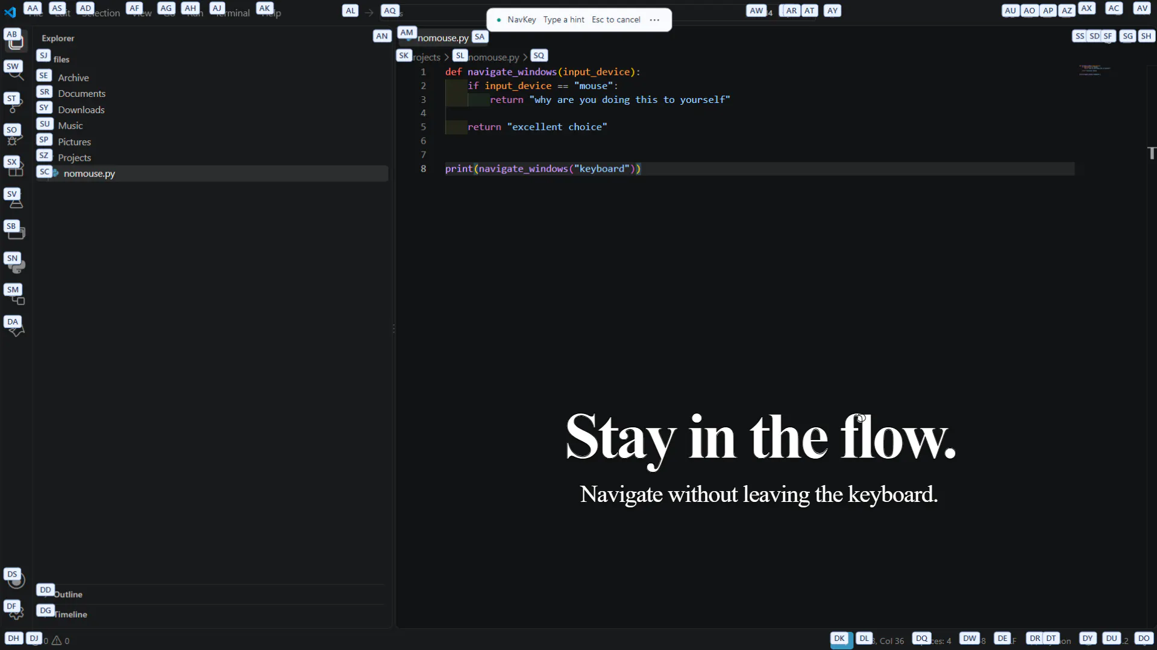
Task: Expand the Downloads folder
Action: [x=211, y=110]
